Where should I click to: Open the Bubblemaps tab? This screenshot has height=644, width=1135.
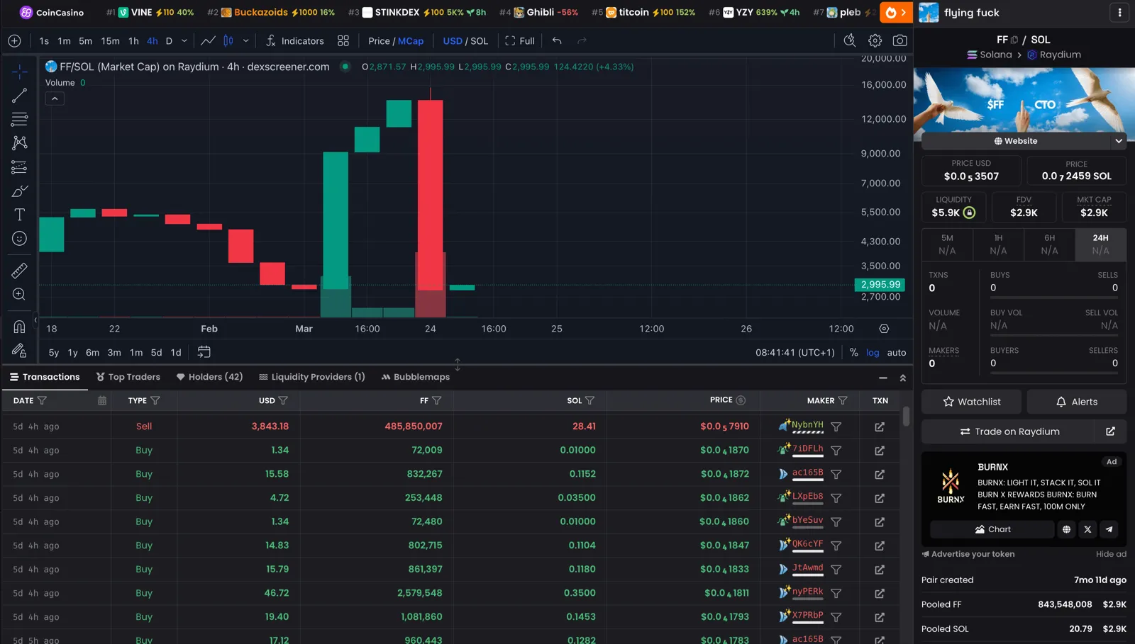click(415, 377)
